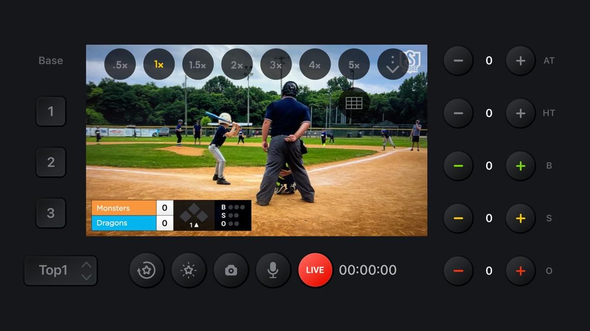Screen dimensions: 590x331
Task: Click the balls count value next to B
Action: 489,166
